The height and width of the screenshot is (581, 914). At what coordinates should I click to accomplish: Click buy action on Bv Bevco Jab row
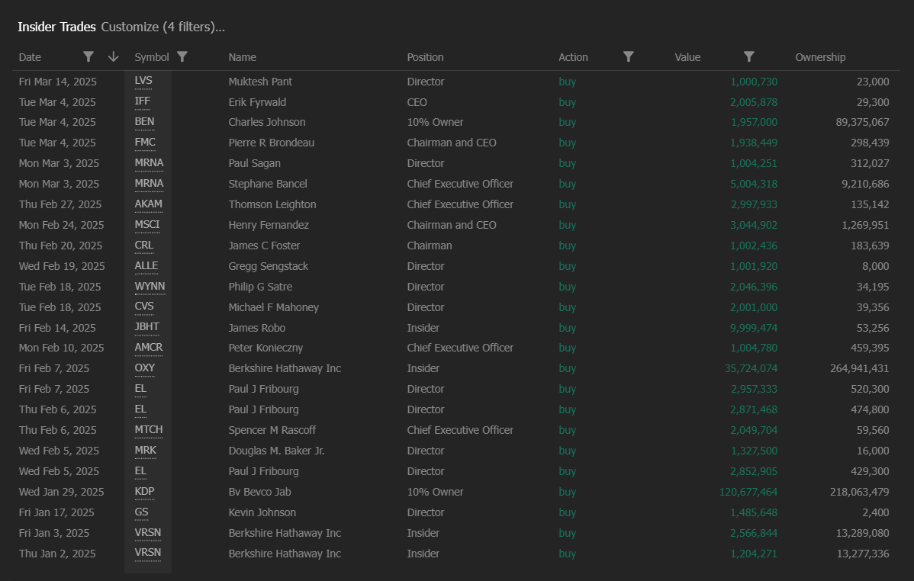(567, 492)
